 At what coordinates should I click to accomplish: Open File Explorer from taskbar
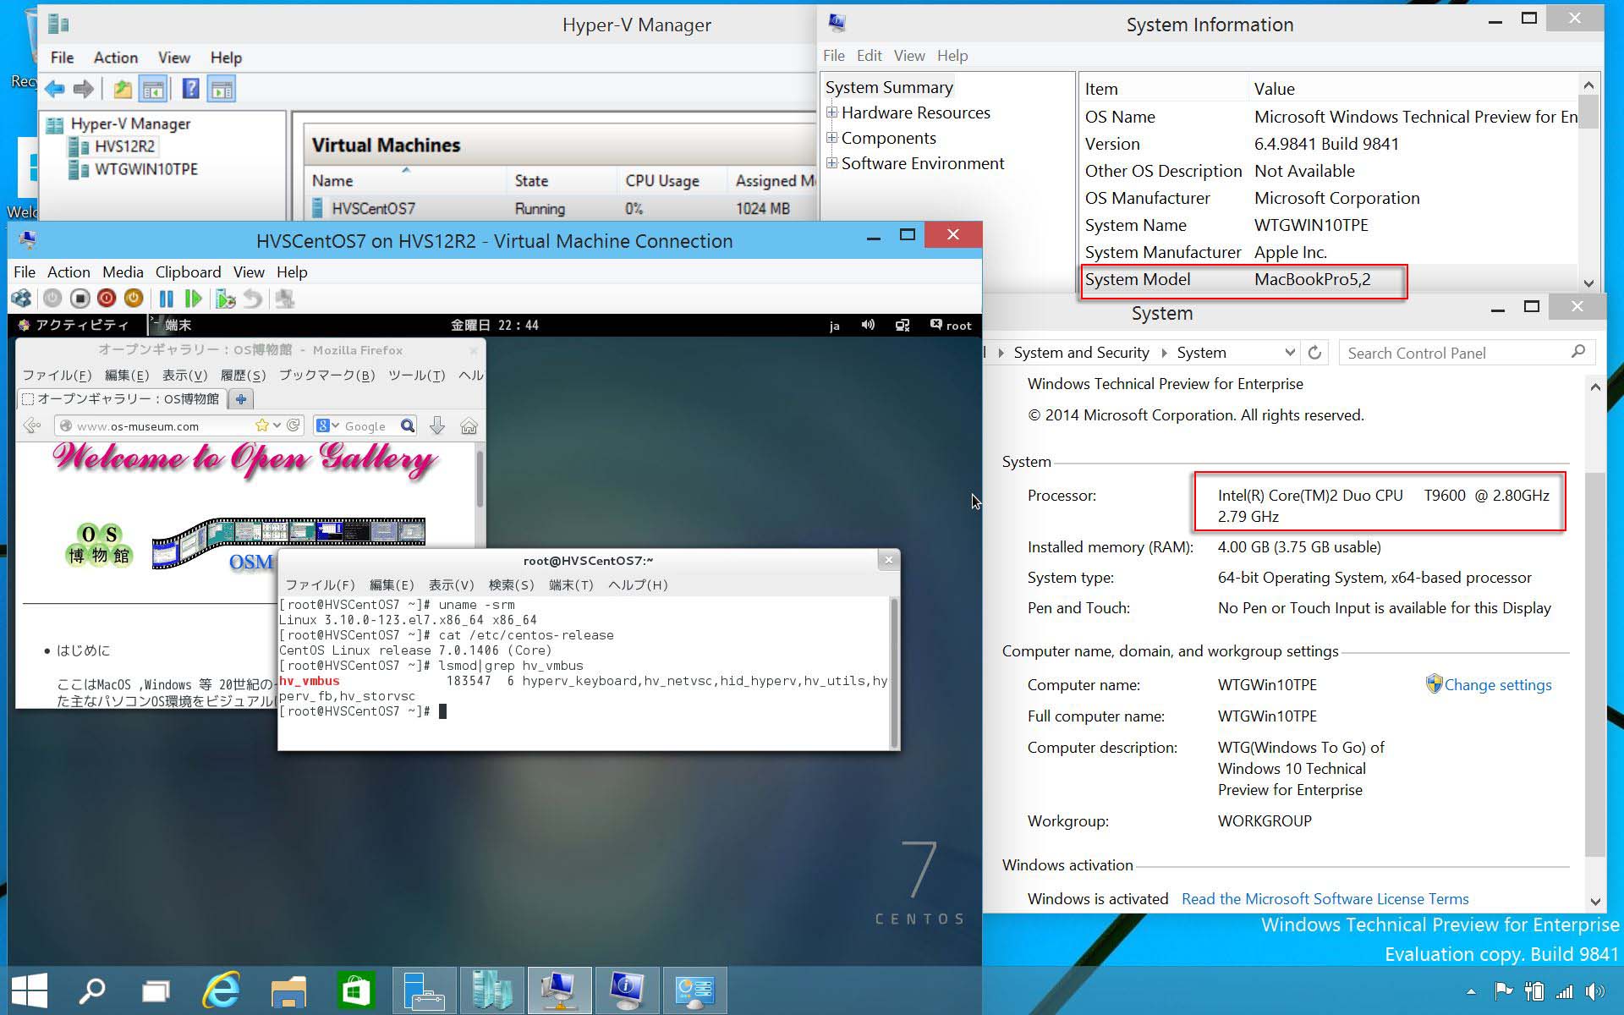click(288, 990)
